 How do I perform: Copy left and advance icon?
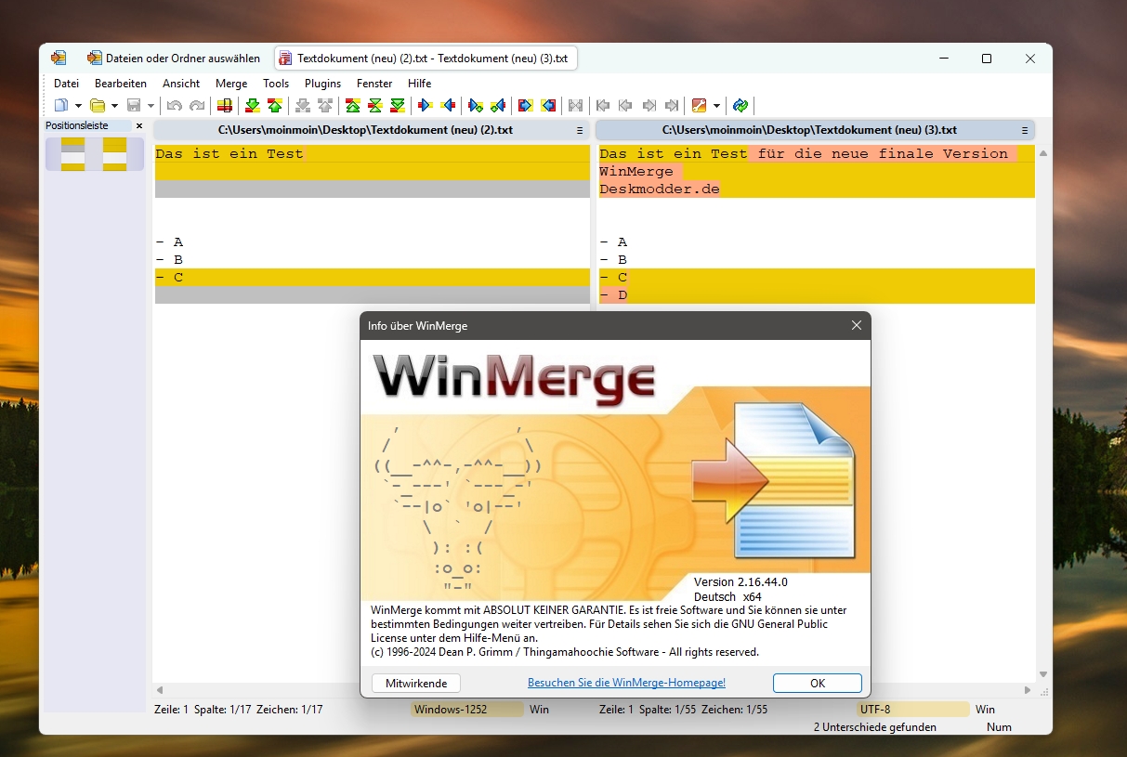point(498,106)
